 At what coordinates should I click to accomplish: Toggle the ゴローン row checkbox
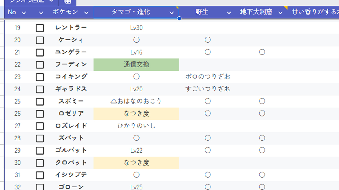[x=40, y=187]
